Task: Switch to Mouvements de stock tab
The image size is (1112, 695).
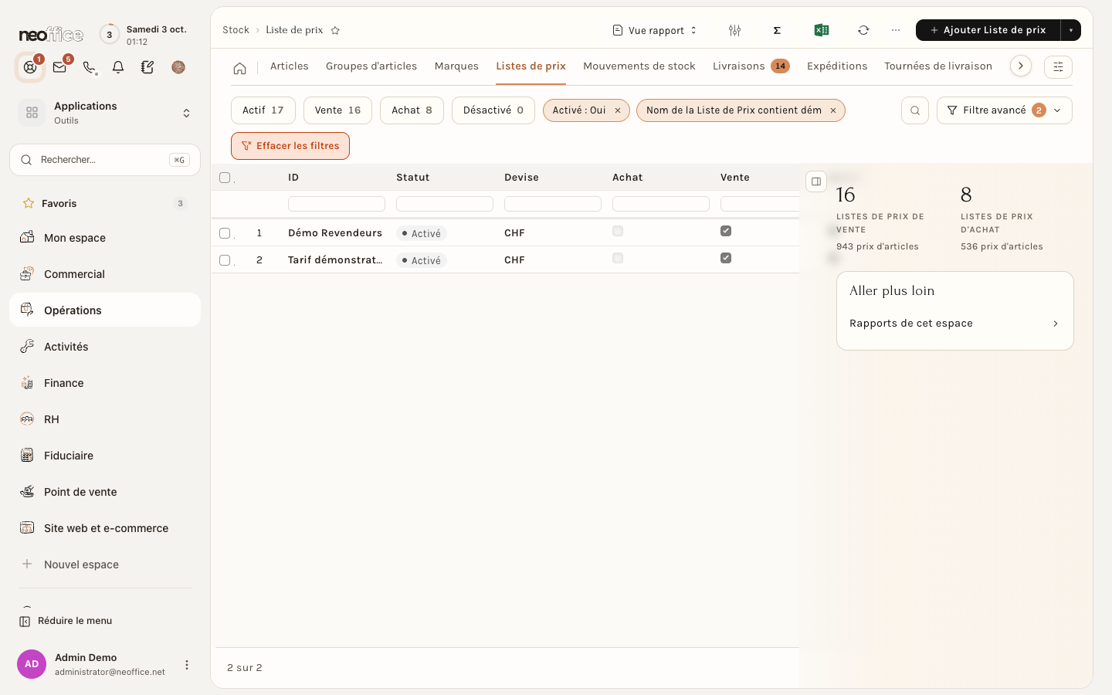Action: coord(639,66)
